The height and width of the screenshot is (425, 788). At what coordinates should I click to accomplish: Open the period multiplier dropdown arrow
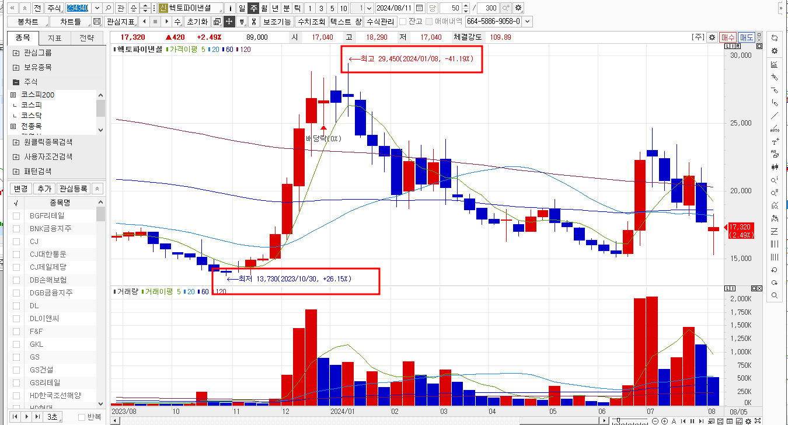pyautogui.click(x=369, y=8)
